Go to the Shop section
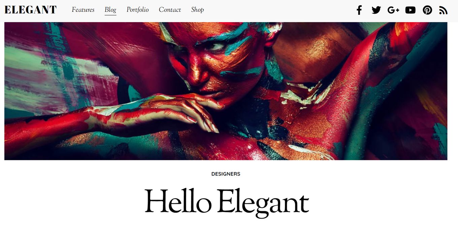458x228 pixels. pos(198,10)
